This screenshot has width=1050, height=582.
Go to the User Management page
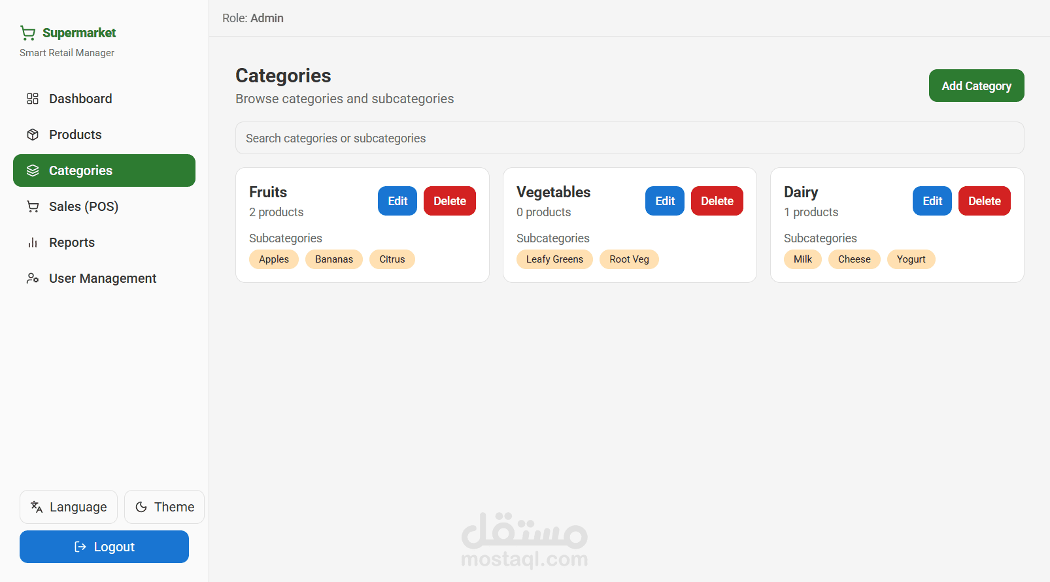(x=103, y=278)
